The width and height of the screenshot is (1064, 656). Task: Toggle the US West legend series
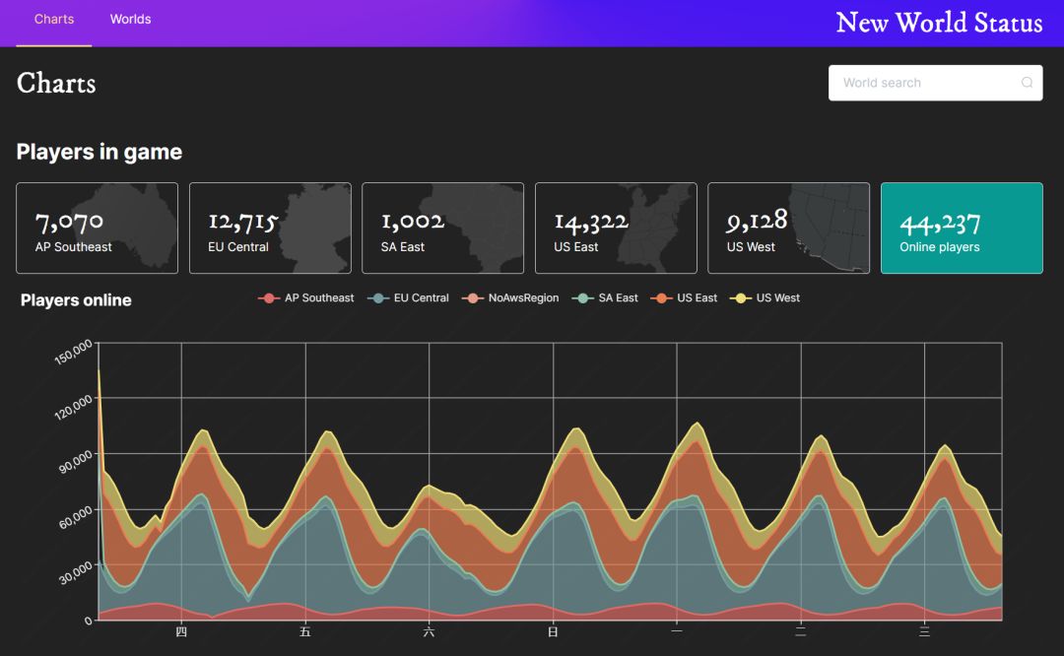pyautogui.click(x=765, y=298)
